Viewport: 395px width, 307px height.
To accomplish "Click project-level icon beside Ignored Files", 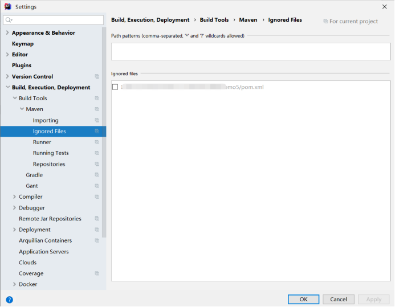I will click(x=97, y=131).
